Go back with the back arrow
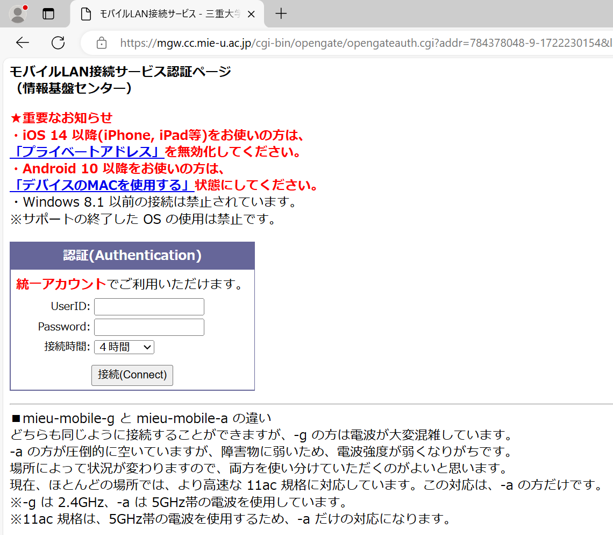The height and width of the screenshot is (535, 613). (x=23, y=43)
